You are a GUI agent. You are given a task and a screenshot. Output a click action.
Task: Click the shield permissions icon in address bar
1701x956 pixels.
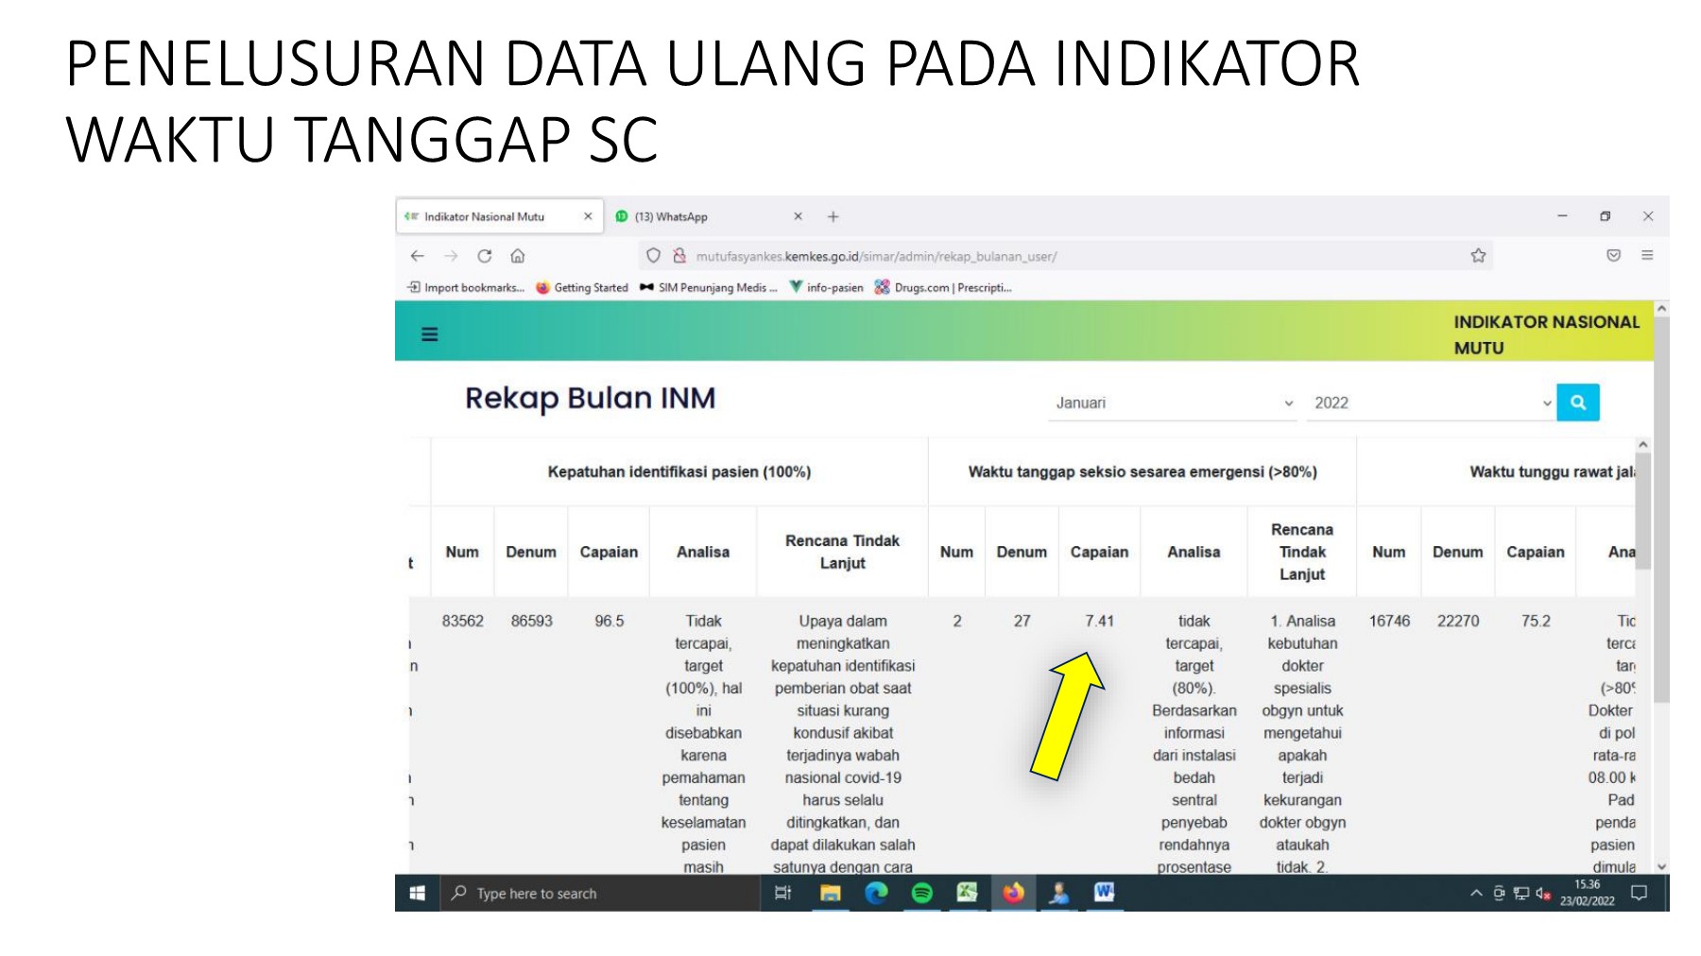pyautogui.click(x=679, y=255)
